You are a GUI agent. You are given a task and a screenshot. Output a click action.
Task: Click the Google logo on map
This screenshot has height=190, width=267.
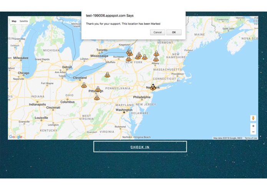[16, 137]
